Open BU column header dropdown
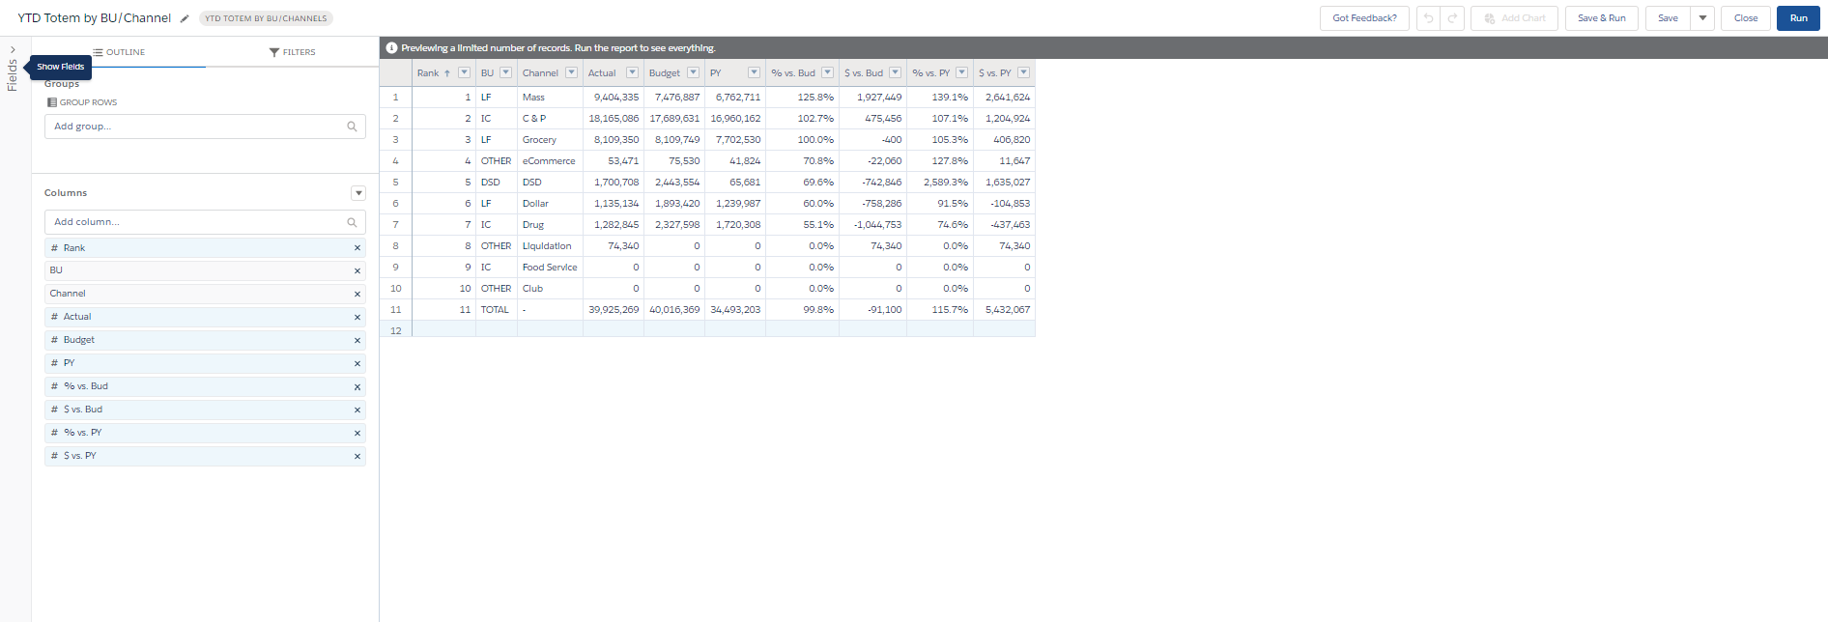This screenshot has height=622, width=1828. point(505,72)
